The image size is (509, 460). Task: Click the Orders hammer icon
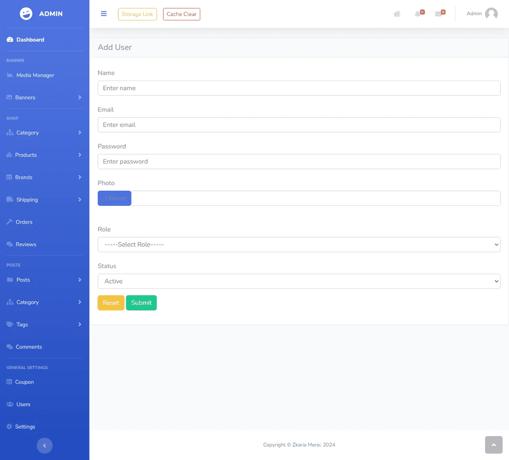tap(9, 222)
